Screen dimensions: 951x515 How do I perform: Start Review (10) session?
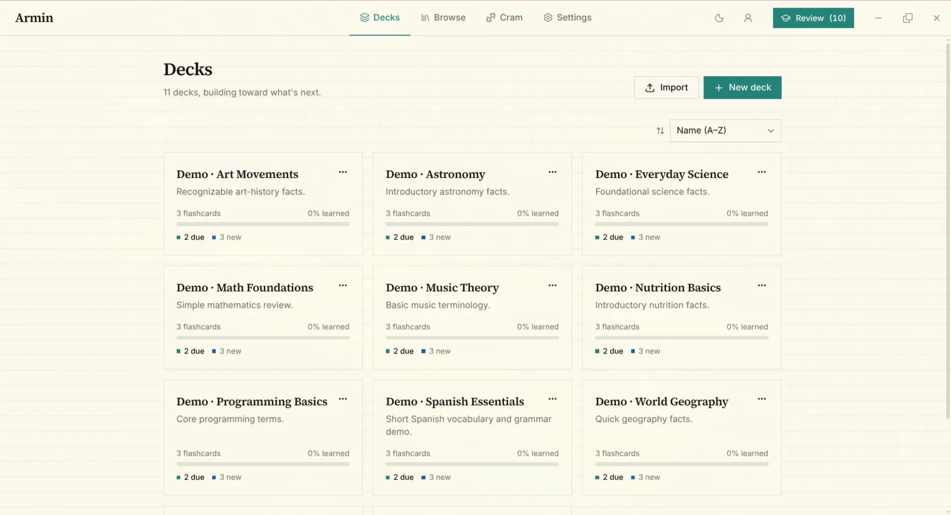[813, 18]
